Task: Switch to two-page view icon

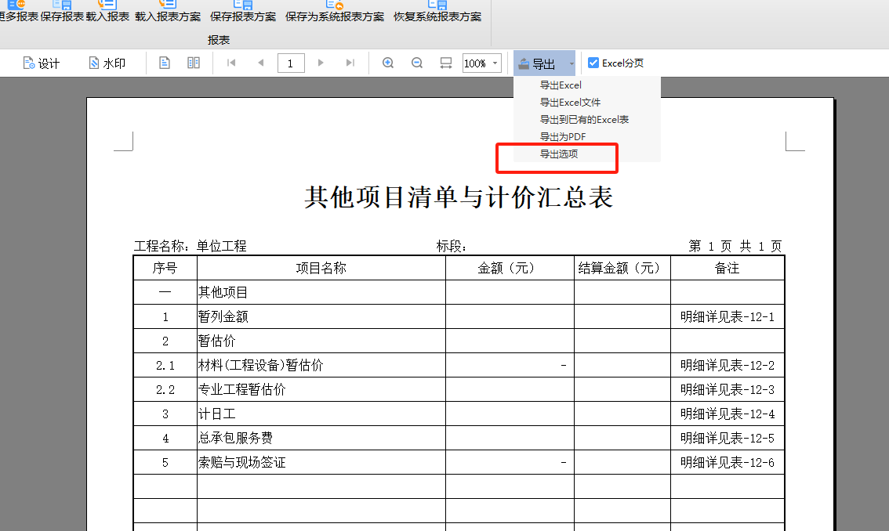Action: [x=194, y=63]
